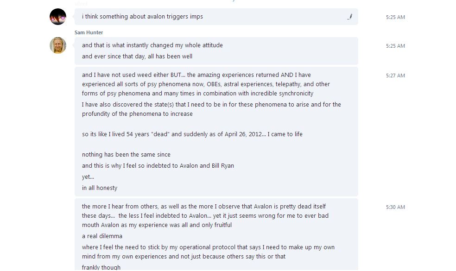Viewport: 456px width, 271px height.
Task: Click the 'yet...' message line
Action: coord(88,177)
